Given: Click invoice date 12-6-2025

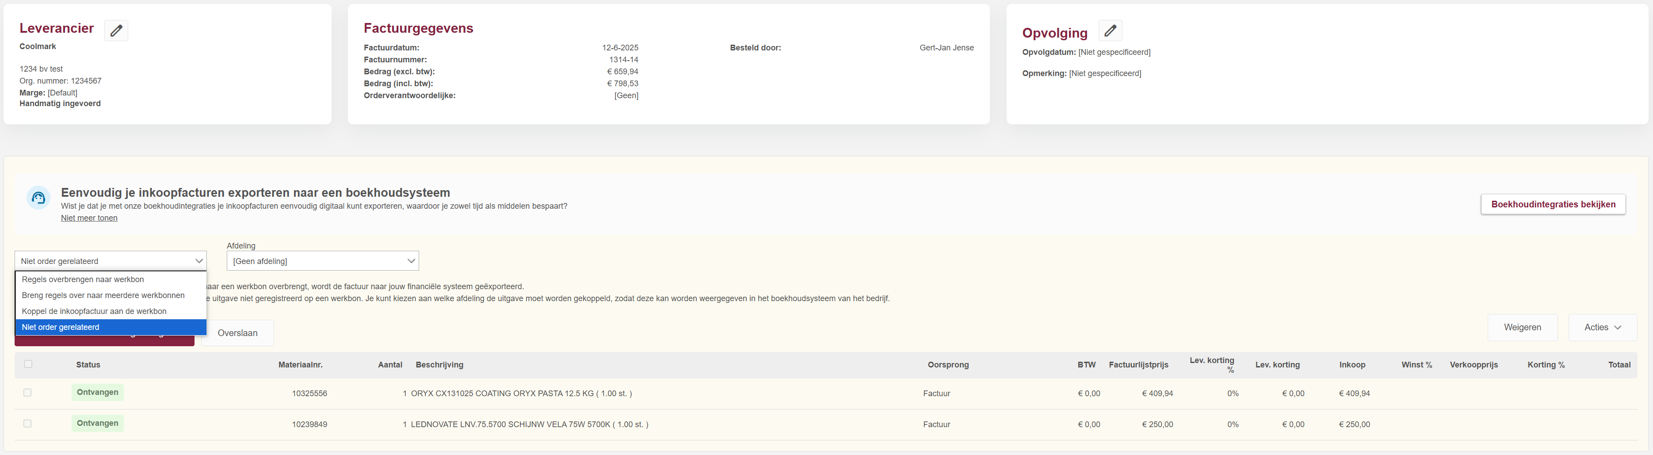Looking at the screenshot, I should click(x=620, y=47).
